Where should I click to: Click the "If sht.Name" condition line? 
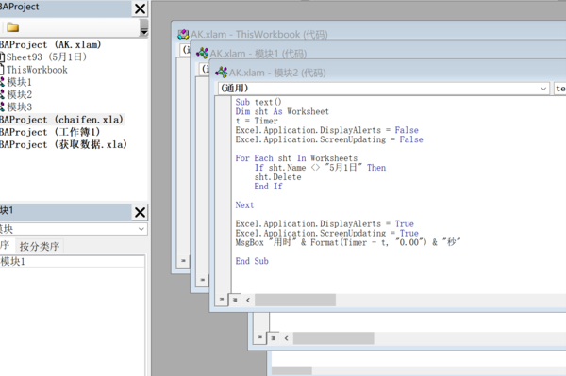320,168
